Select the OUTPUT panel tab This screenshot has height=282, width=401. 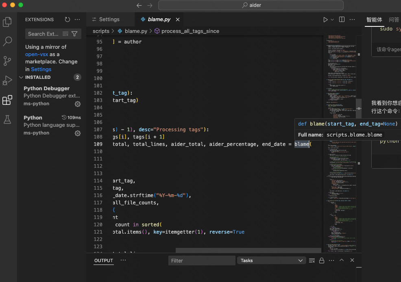pos(104,260)
